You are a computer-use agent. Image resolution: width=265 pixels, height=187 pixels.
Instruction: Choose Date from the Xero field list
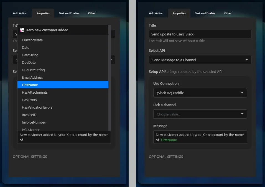pyautogui.click(x=63, y=47)
